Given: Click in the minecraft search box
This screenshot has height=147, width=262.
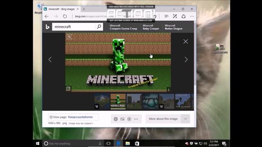Looking at the screenshot, I should point(74,27).
